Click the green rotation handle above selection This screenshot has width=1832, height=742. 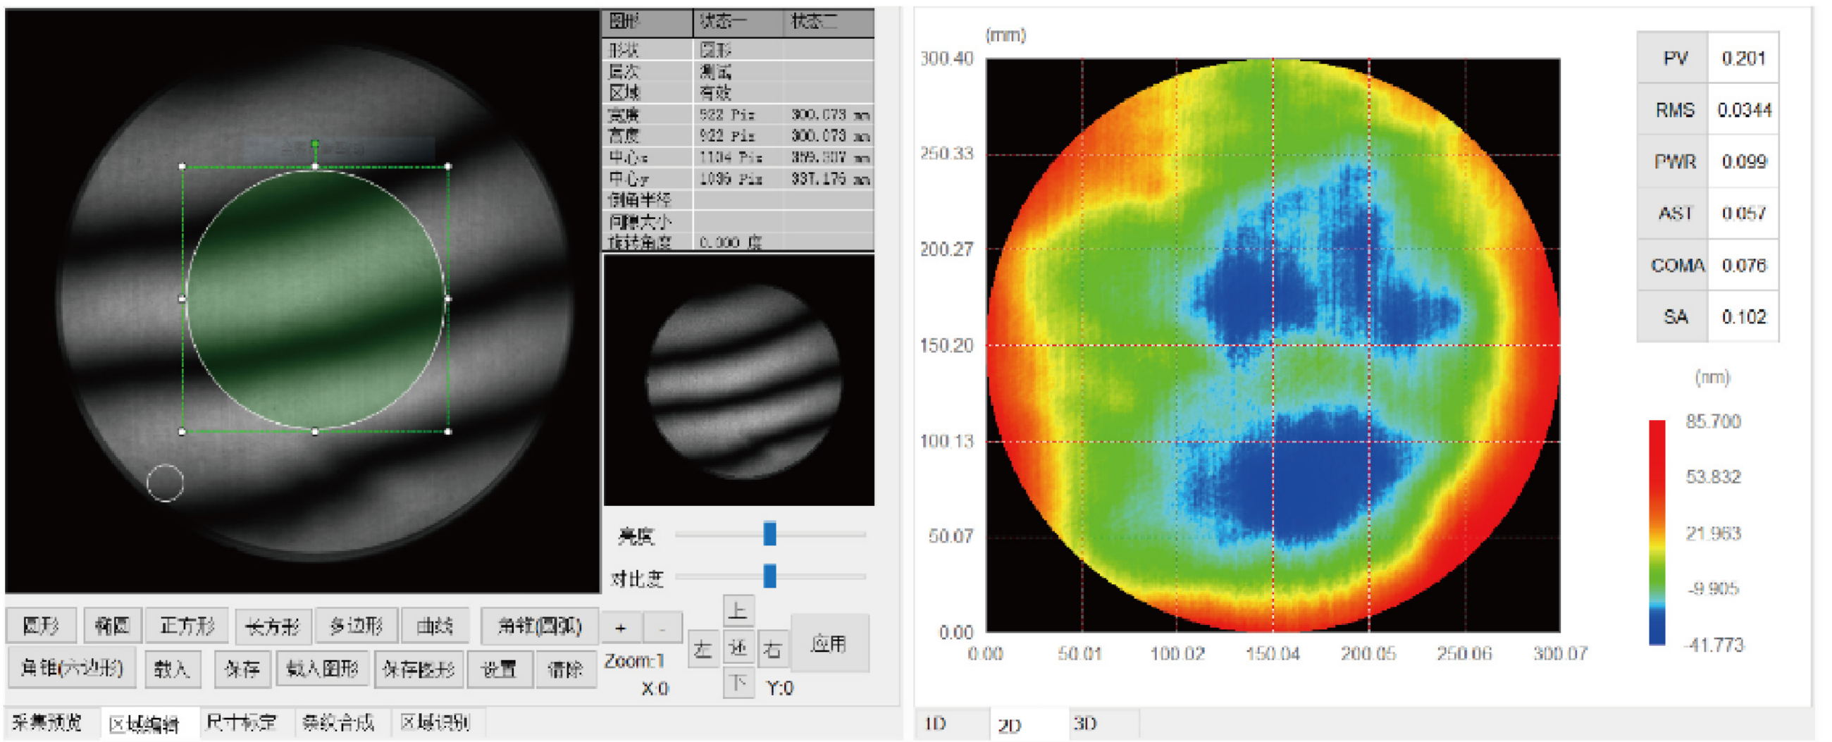click(315, 144)
